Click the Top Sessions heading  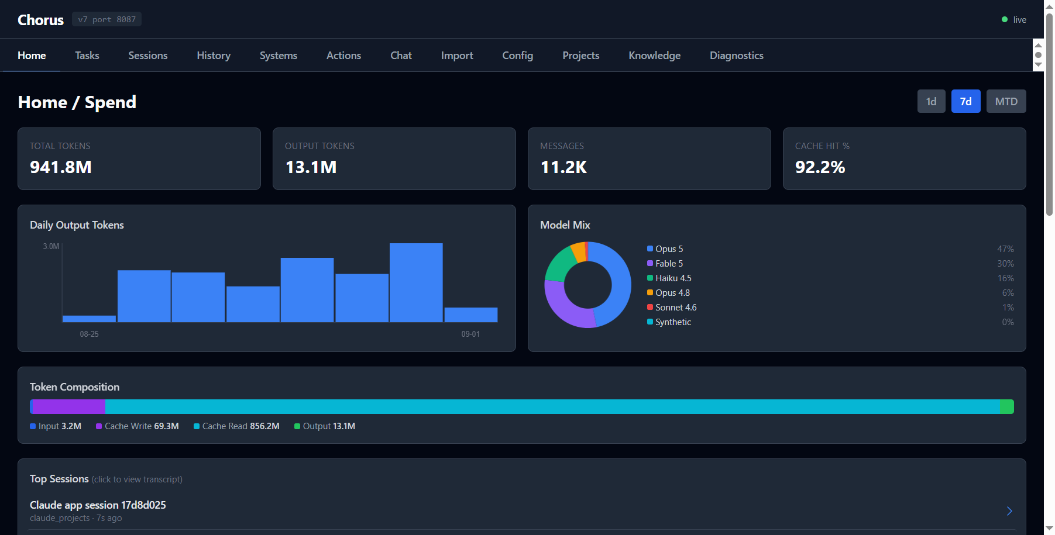click(59, 479)
